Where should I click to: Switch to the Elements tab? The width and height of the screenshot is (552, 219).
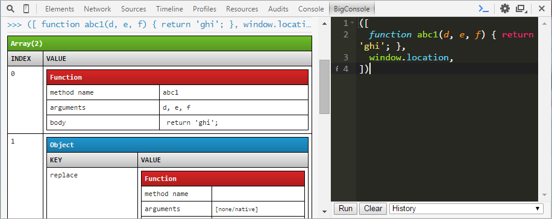click(60, 9)
